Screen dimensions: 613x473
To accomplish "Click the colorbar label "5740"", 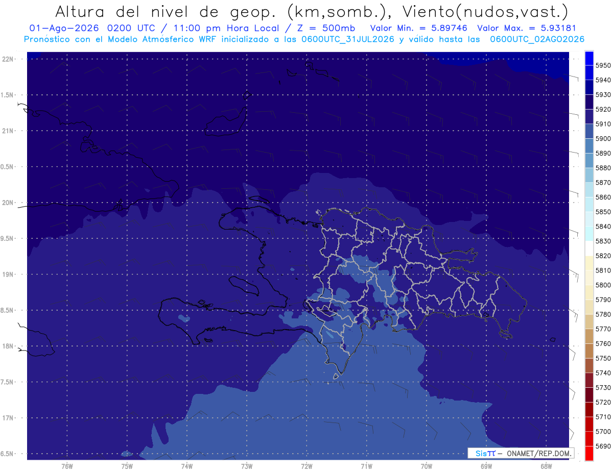I will click(603, 373).
